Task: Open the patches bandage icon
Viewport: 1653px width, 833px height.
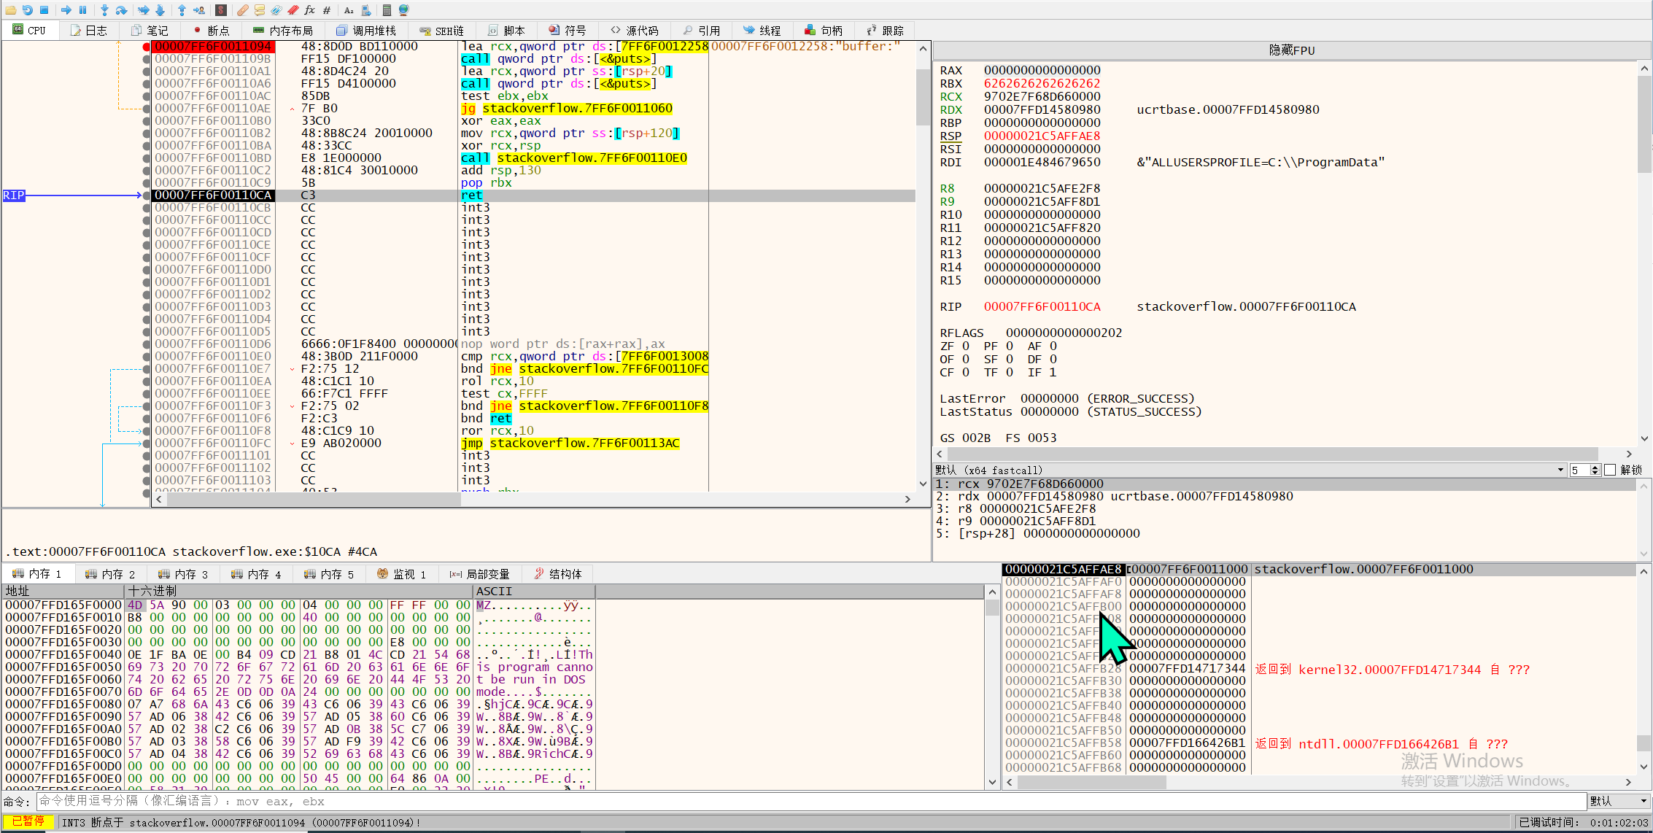Action: (x=242, y=9)
